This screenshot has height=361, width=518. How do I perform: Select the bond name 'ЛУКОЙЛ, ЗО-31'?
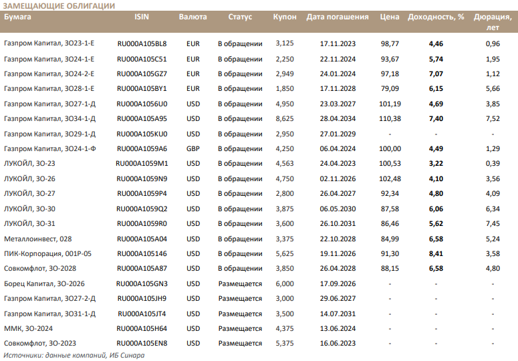point(29,223)
